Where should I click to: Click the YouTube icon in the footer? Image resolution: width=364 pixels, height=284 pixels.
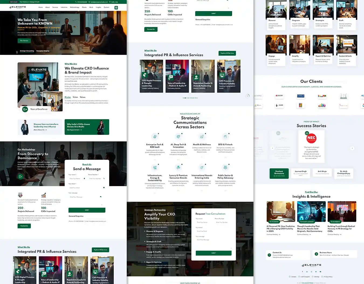320,272
